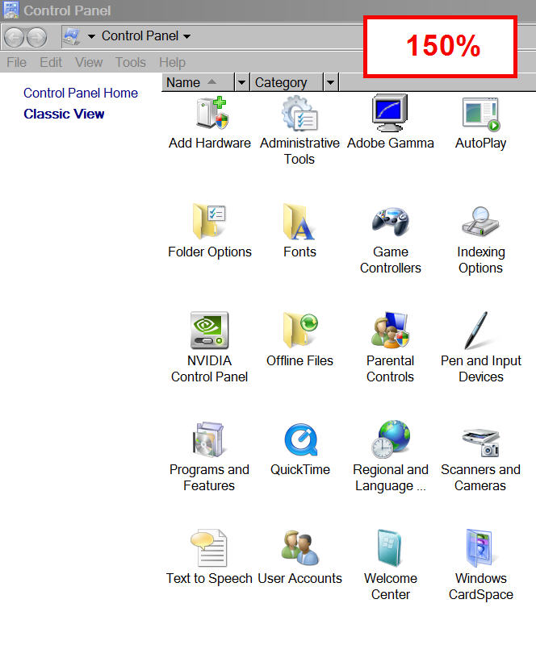The width and height of the screenshot is (536, 670).
Task: Sort items by the Category column header
Action: pyautogui.click(x=287, y=82)
